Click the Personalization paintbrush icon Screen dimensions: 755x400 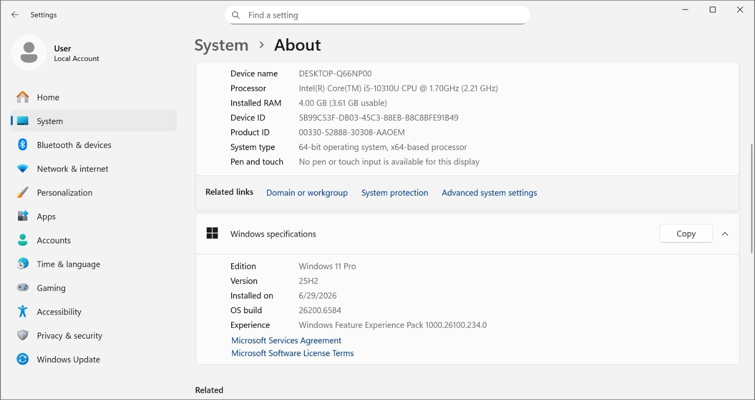click(x=23, y=192)
